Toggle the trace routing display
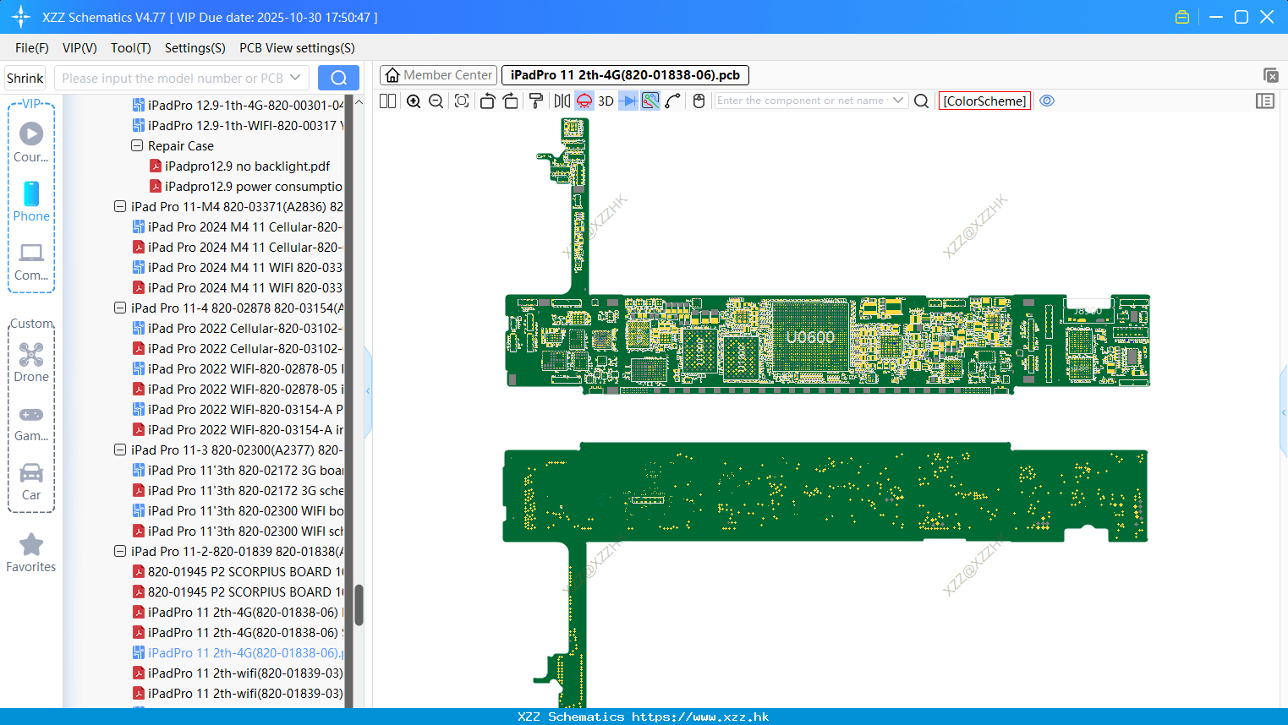1288x725 pixels. click(x=650, y=101)
